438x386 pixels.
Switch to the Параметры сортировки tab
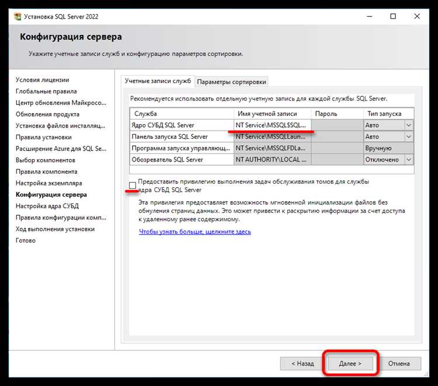pos(231,82)
